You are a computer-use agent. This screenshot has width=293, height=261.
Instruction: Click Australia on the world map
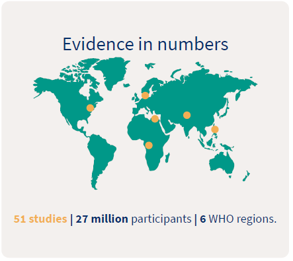coord(222,163)
